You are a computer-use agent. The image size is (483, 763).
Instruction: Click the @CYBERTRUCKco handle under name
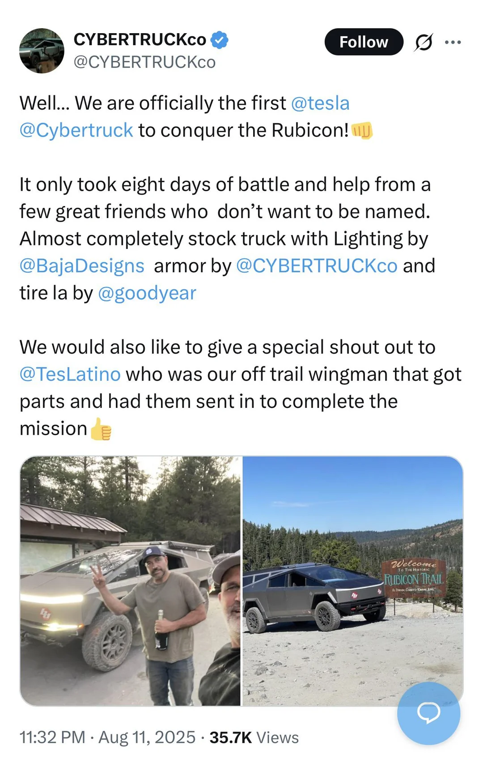(144, 62)
